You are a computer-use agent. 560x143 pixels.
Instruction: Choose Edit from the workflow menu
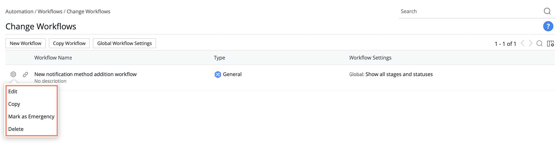(13, 92)
